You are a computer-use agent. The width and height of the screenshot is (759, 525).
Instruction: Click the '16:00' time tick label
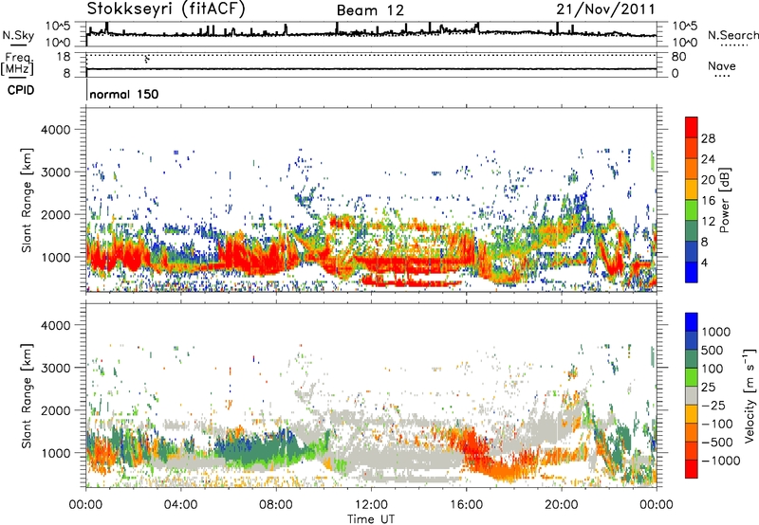click(466, 505)
